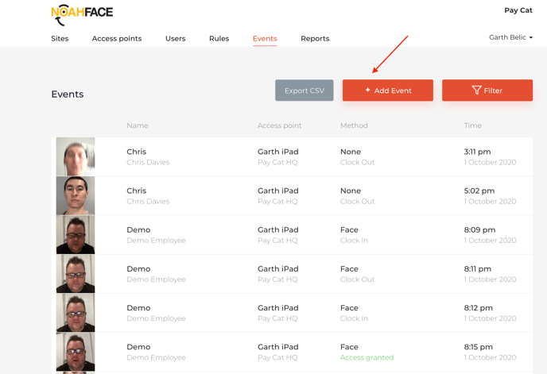Open Chris's 3:11 pm event photo

(x=76, y=156)
